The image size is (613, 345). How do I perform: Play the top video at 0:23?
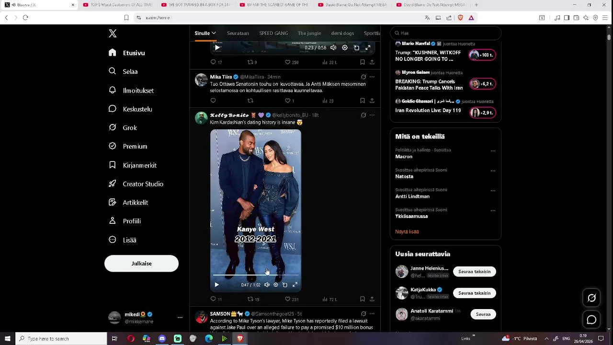tap(217, 47)
